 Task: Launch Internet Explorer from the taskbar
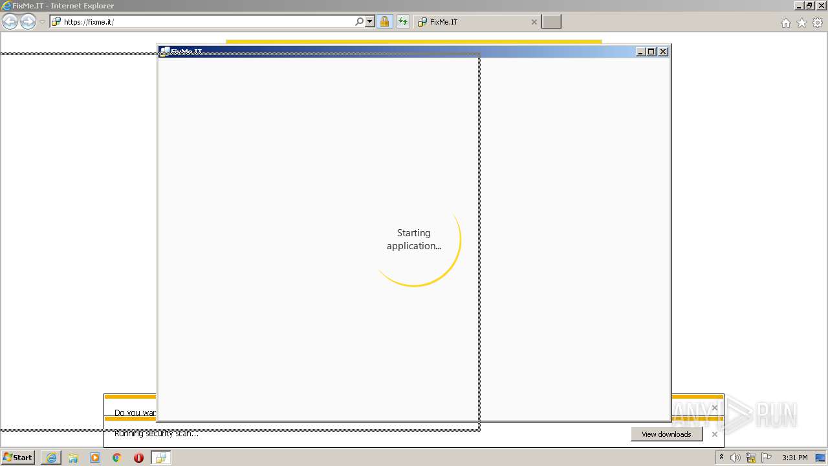51,458
